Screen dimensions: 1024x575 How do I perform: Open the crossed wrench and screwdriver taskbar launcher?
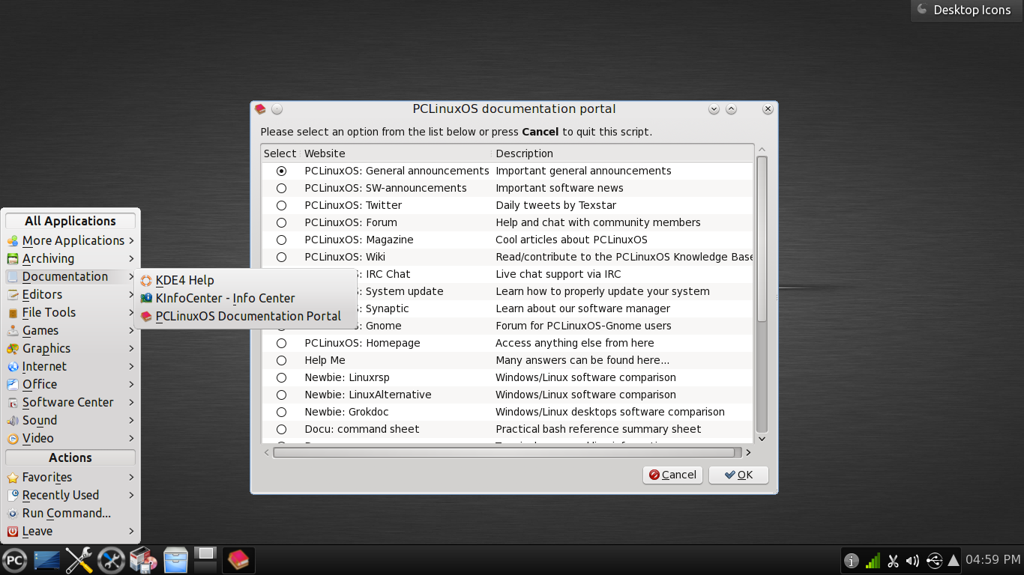pos(79,560)
